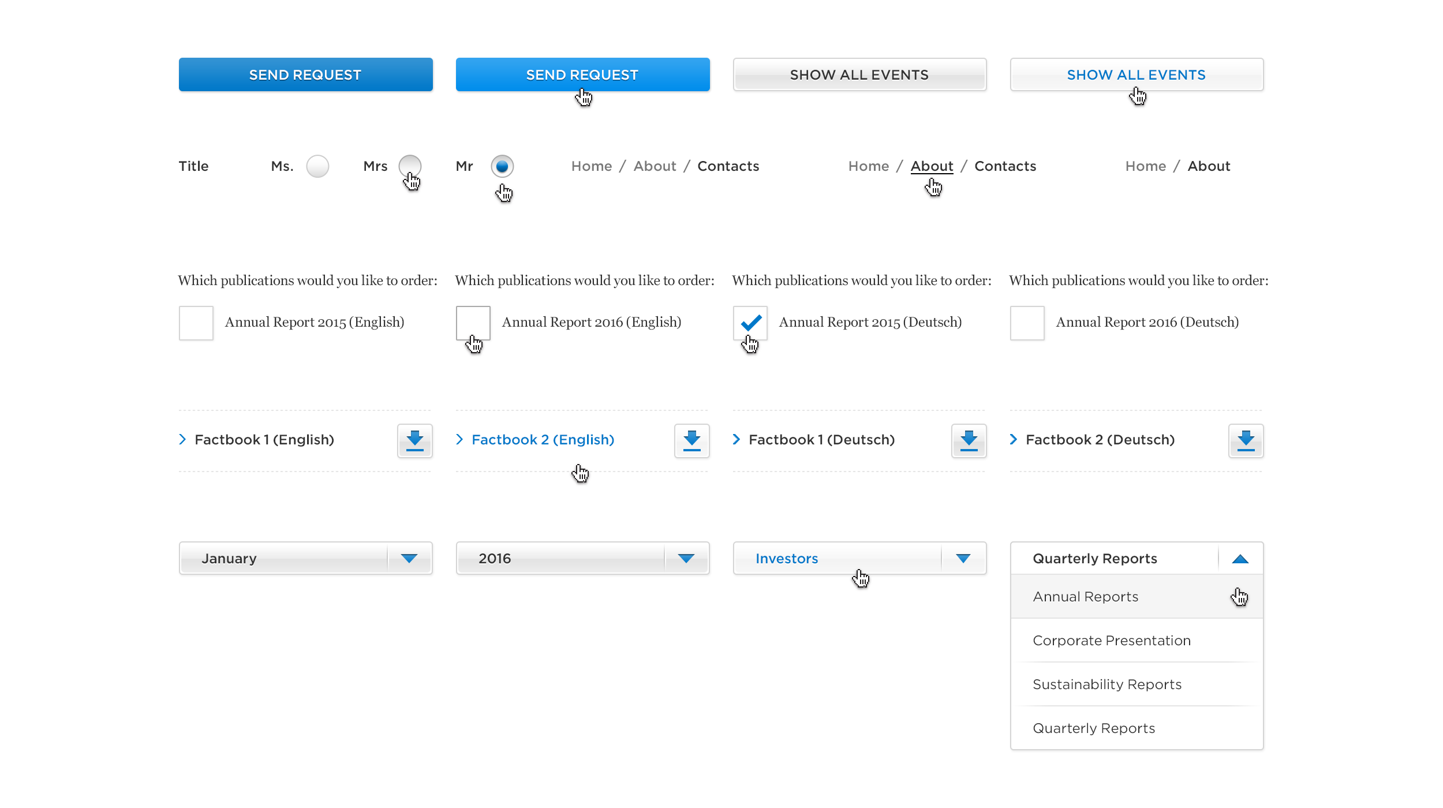The image size is (1443, 808).
Task: Choose Corporate Presentation from the dropdown list
Action: [x=1137, y=640]
